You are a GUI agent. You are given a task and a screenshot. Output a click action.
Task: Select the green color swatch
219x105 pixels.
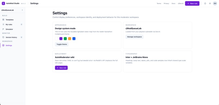tap(65, 39)
